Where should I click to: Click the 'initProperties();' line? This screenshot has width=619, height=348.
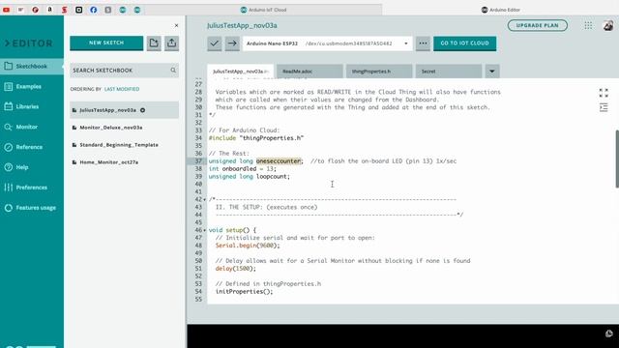tap(244, 292)
